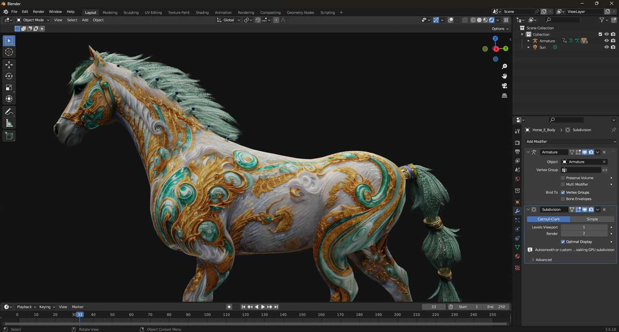Viewport: 619px width, 332px height.
Task: Hide the Sun in viewport via eye icon
Action: tap(607, 47)
